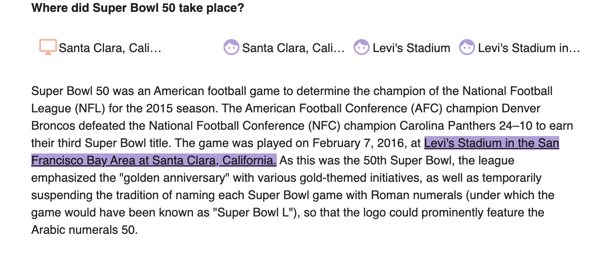Click the face icon beside "Levi's Stadium"
Screen dimensions: 594x253
[362, 47]
